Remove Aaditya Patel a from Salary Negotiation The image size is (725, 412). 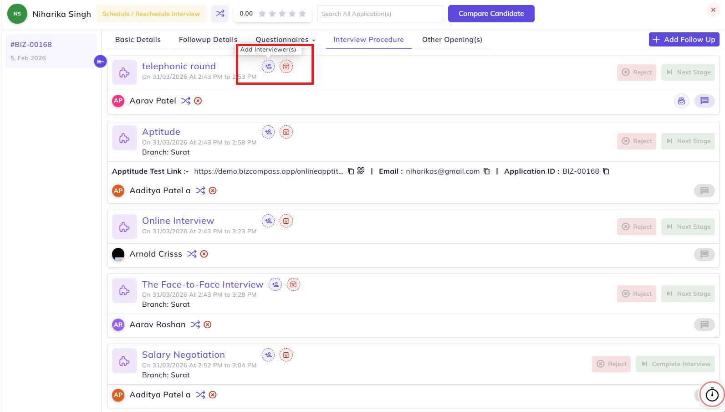[213, 395]
